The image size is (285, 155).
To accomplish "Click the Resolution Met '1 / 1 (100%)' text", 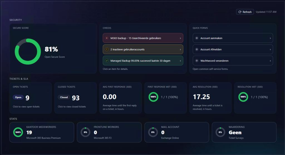I will 259,97.
